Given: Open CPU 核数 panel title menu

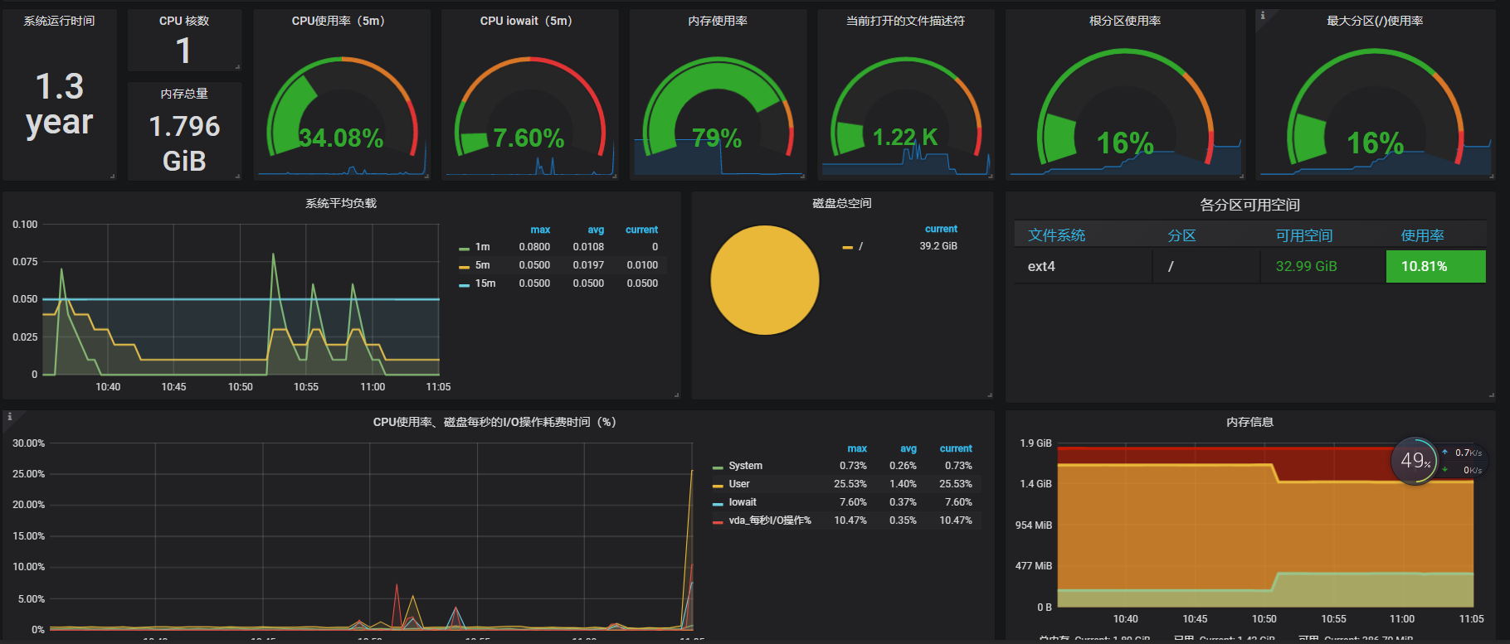Looking at the screenshot, I should pos(184,21).
